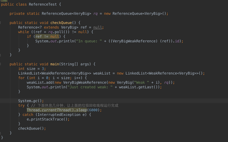
Task: Click "weakList" in the LinkedList declaration line
Action: click(x=102, y=73)
